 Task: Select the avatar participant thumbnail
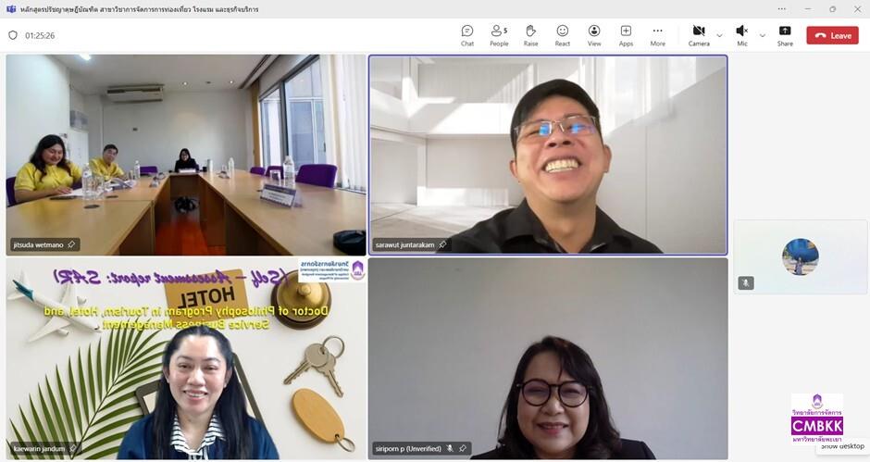pos(800,256)
